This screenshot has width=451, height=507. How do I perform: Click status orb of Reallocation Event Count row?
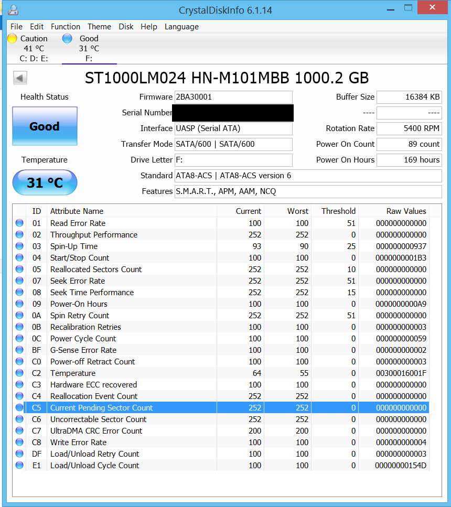(19, 396)
